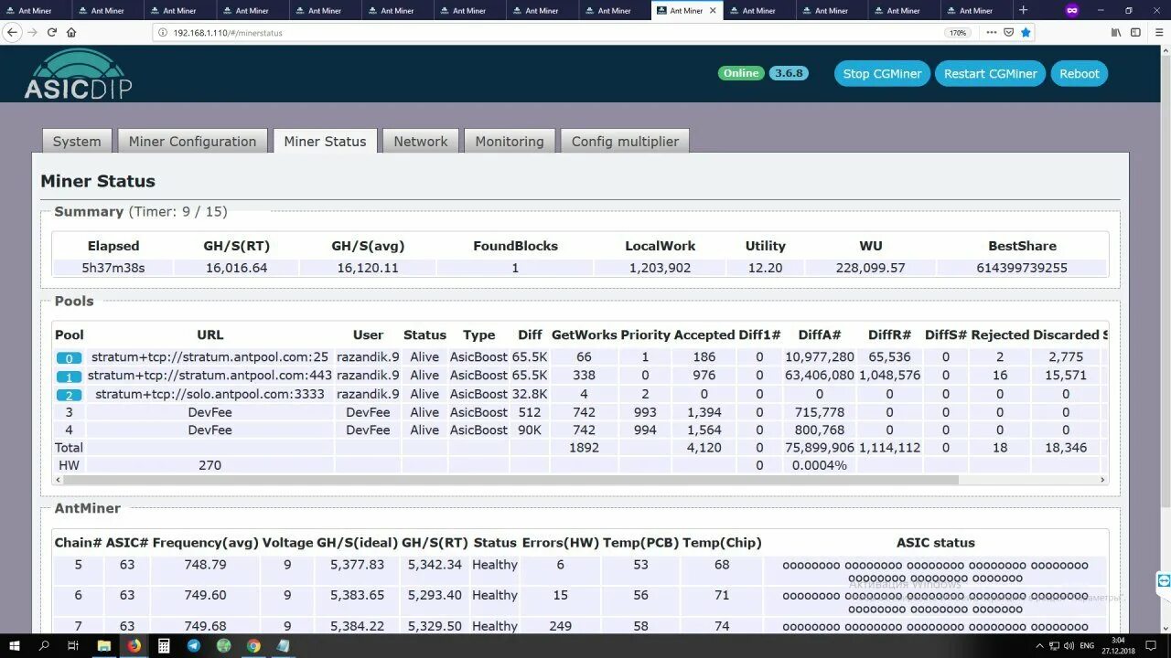Image resolution: width=1171 pixels, height=658 pixels.
Task: Open Calculator from the taskbar
Action: click(164, 645)
